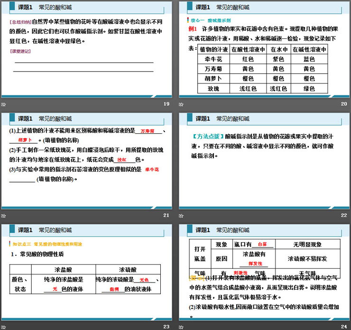Screen dimensions: 351x330
Task: Click the animation star icon below slide 24
Action: coord(182,326)
